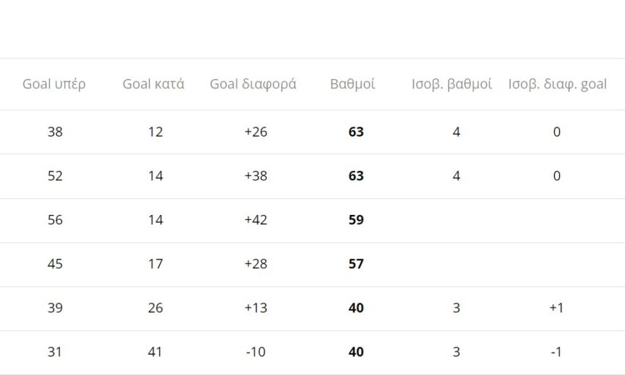Screen dimensions: 625x375
Task: Select the goals-against cell showing 17
Action: 155,264
